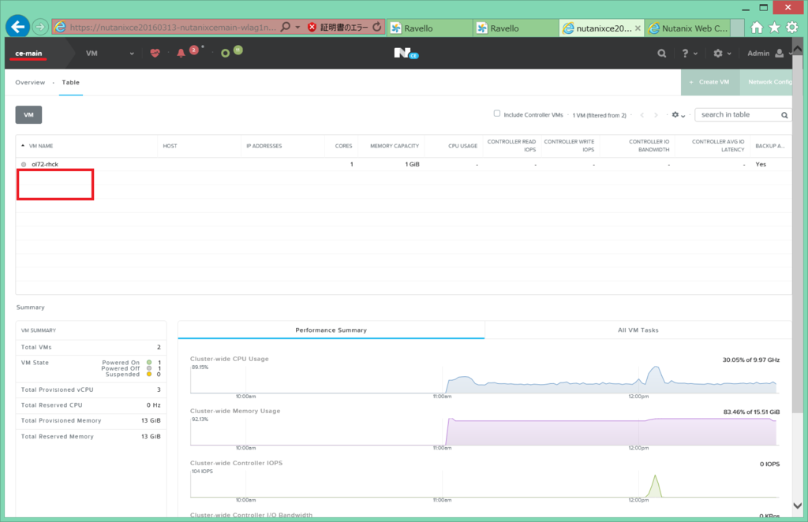Click the Total VMs summary row
The image size is (808, 522).
(91, 347)
